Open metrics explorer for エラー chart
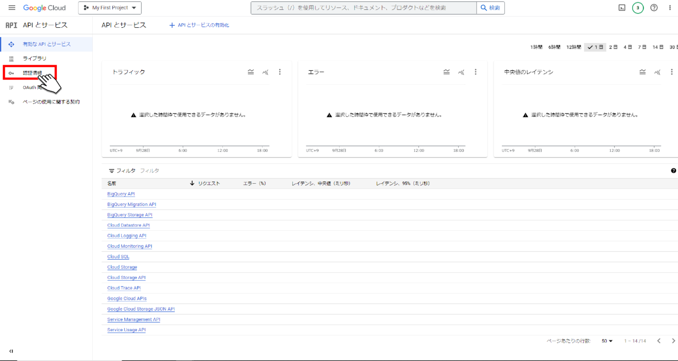The image size is (678, 361). coord(461,72)
